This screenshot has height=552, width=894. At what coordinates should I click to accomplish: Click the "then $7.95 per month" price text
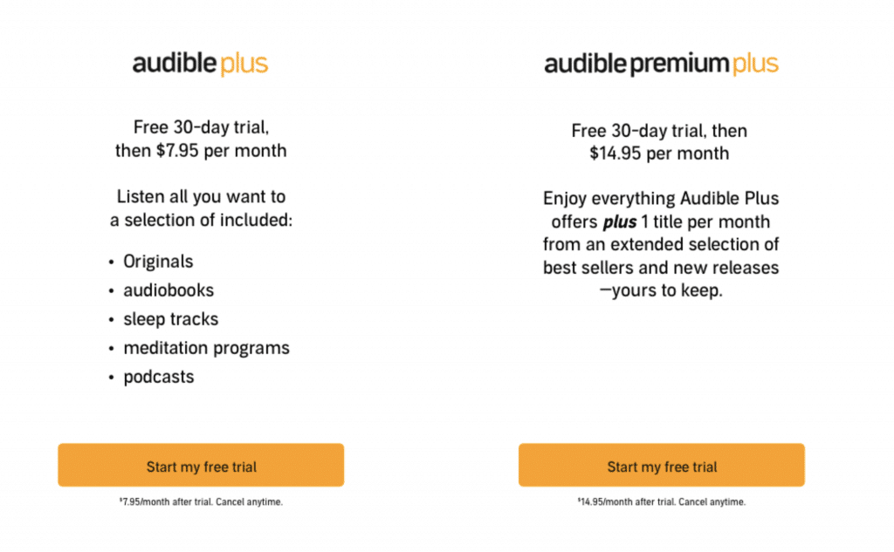click(201, 151)
